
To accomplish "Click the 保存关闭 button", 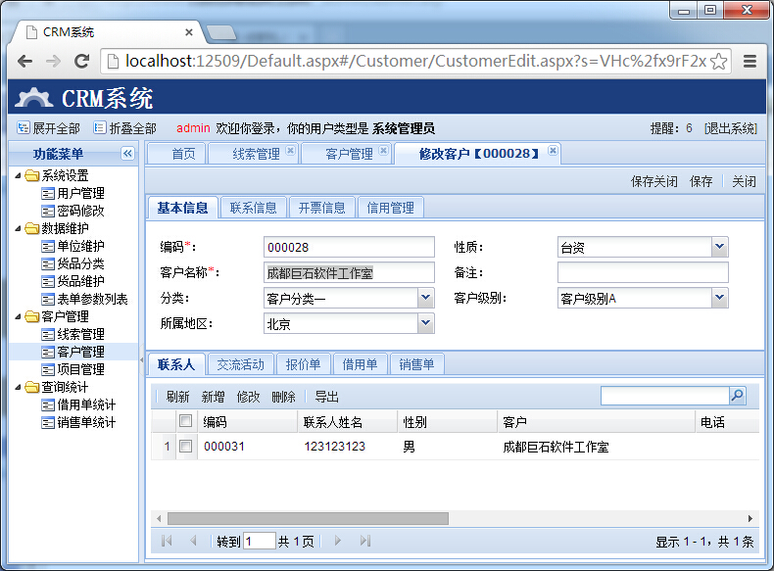I will (653, 181).
